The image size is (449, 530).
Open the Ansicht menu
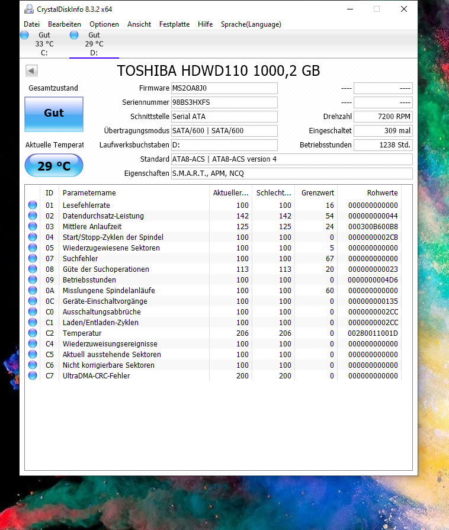click(x=139, y=24)
